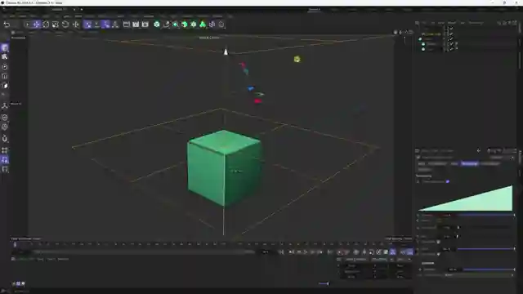The height and width of the screenshot is (294, 523).
Task: Adjust the bottom-most blue percentage slider
Action: pyautogui.click(x=489, y=269)
